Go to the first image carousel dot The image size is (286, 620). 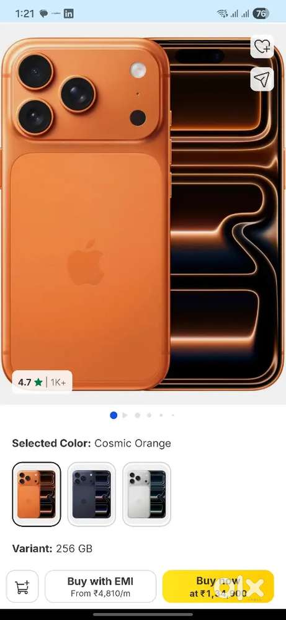(x=114, y=415)
